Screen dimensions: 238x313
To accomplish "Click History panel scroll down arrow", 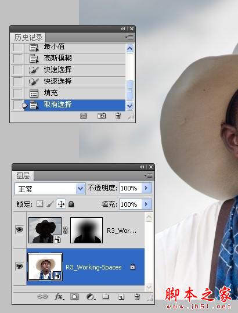I will [129, 106].
